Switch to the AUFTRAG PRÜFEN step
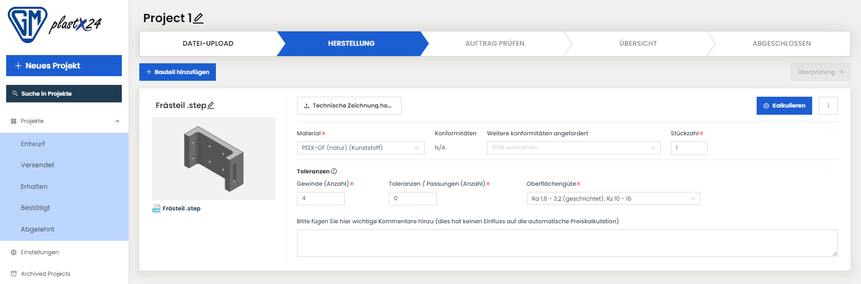Screen dimensions: 861x284 click(494, 44)
